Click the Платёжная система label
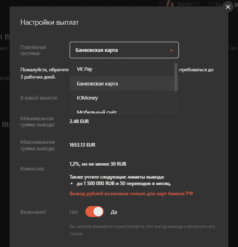 pos(33,50)
